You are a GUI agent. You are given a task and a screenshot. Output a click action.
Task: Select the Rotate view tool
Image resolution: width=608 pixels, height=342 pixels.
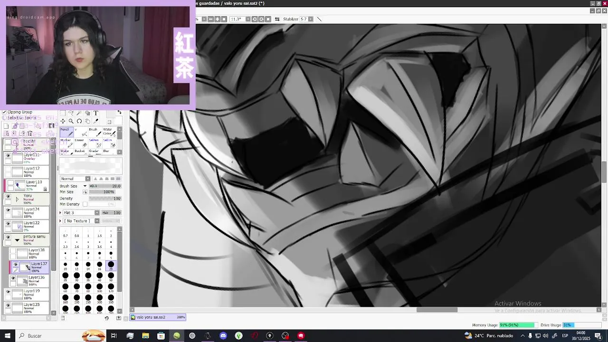(79, 121)
